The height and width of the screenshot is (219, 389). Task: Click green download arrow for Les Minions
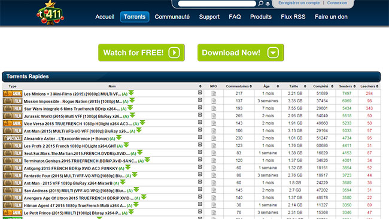(x=131, y=93)
